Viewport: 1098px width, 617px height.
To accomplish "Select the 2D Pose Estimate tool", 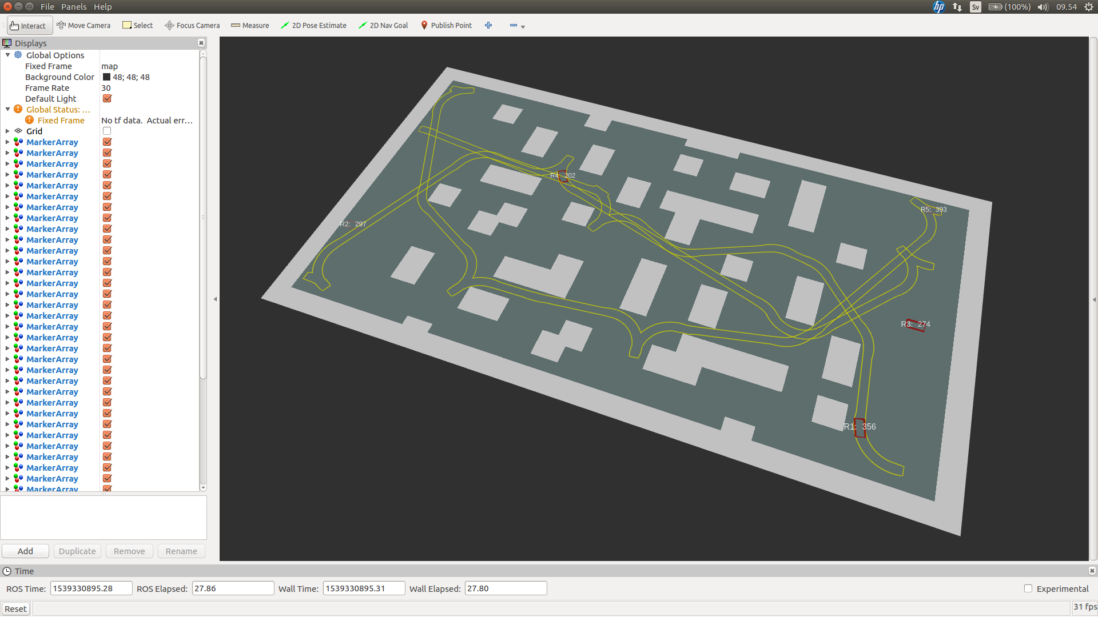I will point(314,25).
